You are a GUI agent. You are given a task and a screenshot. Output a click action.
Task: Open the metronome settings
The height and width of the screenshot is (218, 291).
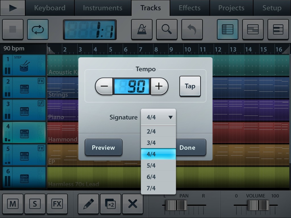pyautogui.click(x=142, y=29)
